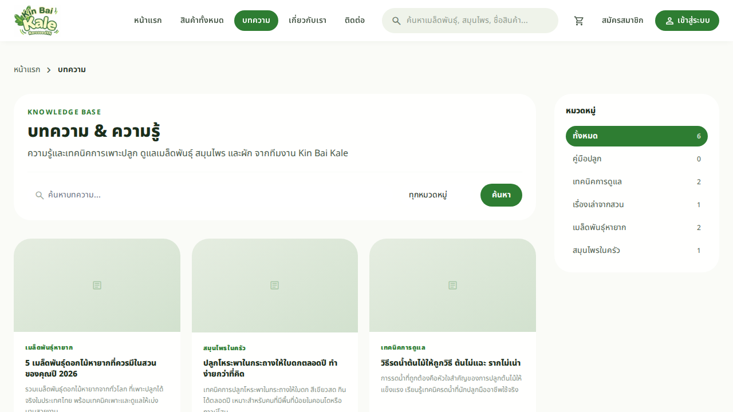The height and width of the screenshot is (412, 733).
Task: Open the ทุกหมวดหมู่ category dropdown
Action: 428,195
